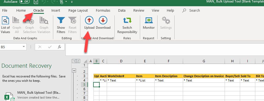Select column D header
The height and width of the screenshot is (101, 264).
pyautogui.click(x=121, y=61)
